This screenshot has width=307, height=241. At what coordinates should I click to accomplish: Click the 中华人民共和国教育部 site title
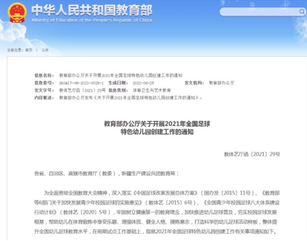89,10
